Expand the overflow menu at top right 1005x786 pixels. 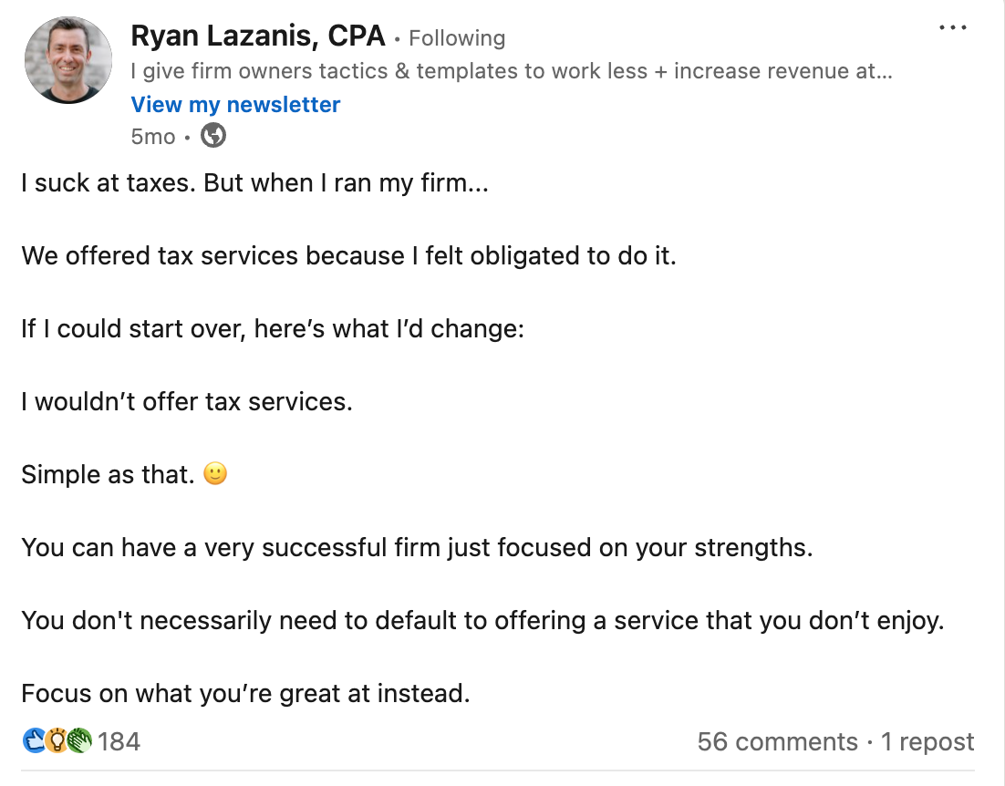pyautogui.click(x=952, y=27)
